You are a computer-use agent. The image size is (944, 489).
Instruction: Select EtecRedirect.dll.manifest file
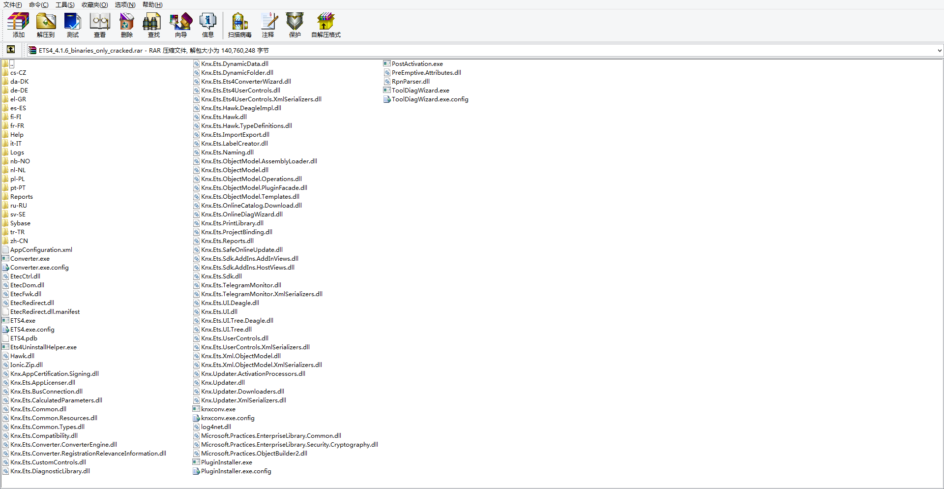click(41, 312)
